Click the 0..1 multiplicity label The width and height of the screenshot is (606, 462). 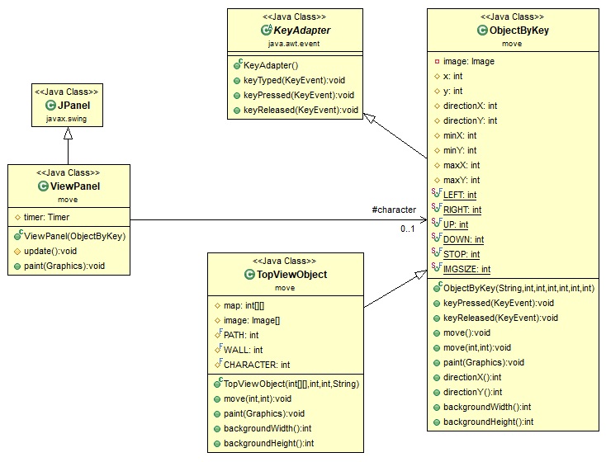point(408,229)
